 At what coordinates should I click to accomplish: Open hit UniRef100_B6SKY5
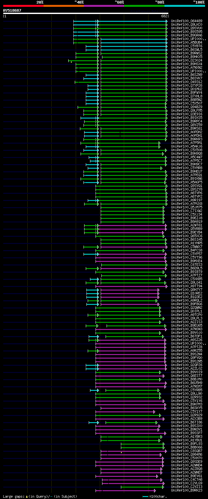pyautogui.click(x=187, y=408)
